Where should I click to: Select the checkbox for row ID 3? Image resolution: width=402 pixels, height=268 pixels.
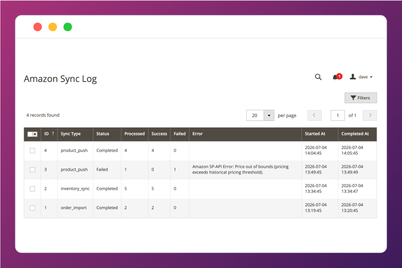pyautogui.click(x=32, y=170)
